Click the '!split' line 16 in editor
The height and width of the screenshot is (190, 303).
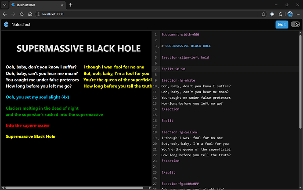pos(167,121)
